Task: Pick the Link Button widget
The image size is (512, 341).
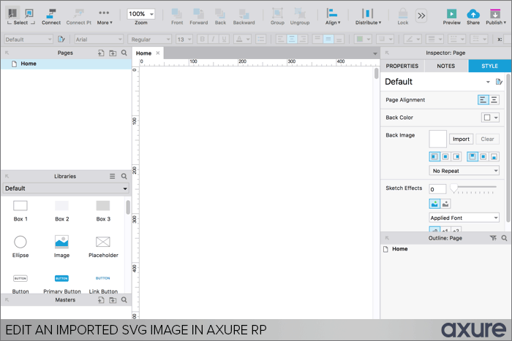Action: (103, 283)
